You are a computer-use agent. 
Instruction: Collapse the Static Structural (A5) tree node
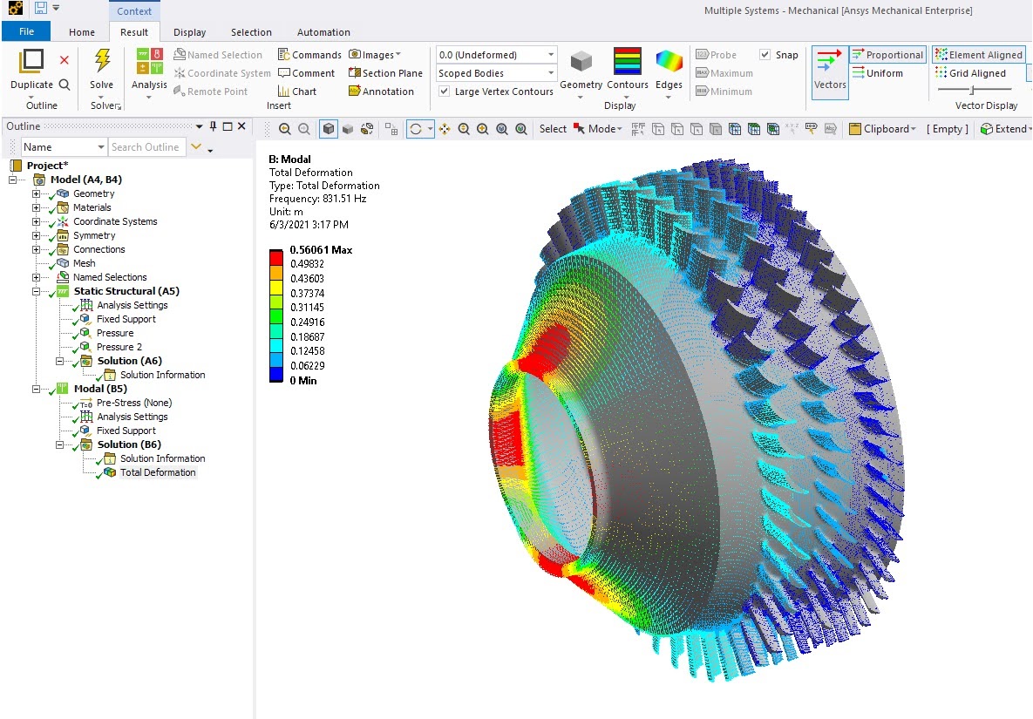[x=37, y=291]
